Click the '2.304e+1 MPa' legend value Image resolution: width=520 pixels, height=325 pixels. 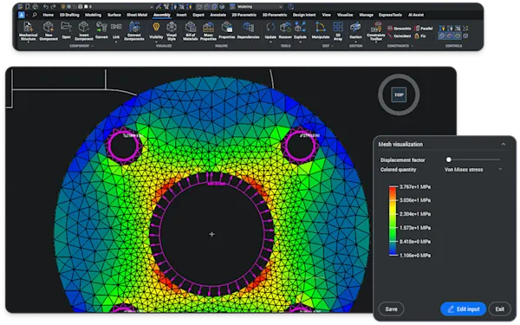[415, 214]
